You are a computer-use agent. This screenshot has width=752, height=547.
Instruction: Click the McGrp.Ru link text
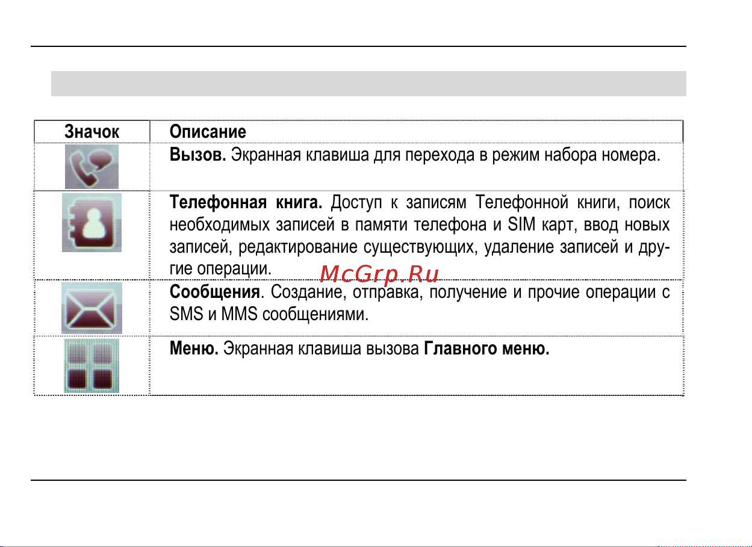point(379,274)
